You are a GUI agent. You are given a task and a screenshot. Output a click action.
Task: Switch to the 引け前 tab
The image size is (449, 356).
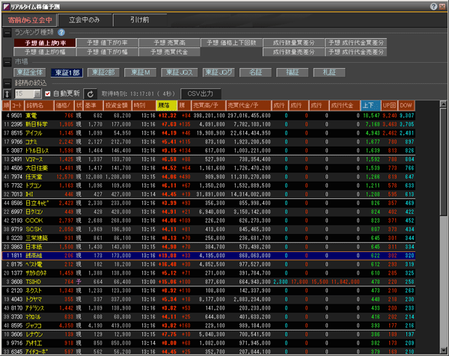pyautogui.click(x=140, y=18)
